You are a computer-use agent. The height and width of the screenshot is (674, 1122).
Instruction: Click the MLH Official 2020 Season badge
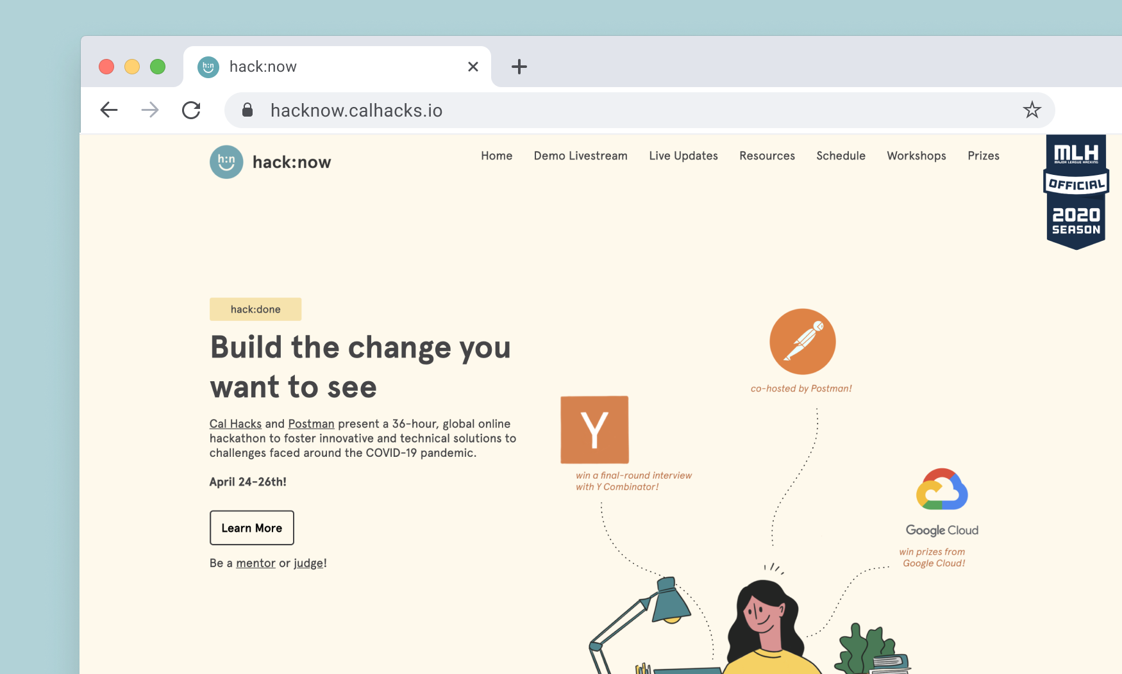(x=1076, y=192)
